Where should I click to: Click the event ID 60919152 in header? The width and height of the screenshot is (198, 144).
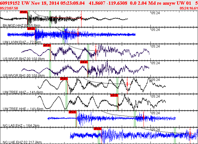pos(10,3)
